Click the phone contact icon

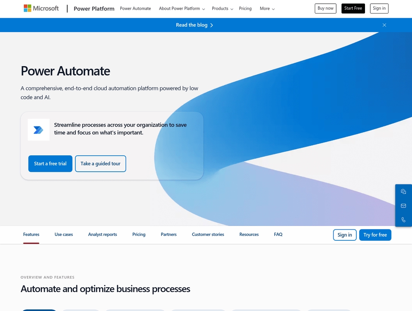(403, 219)
